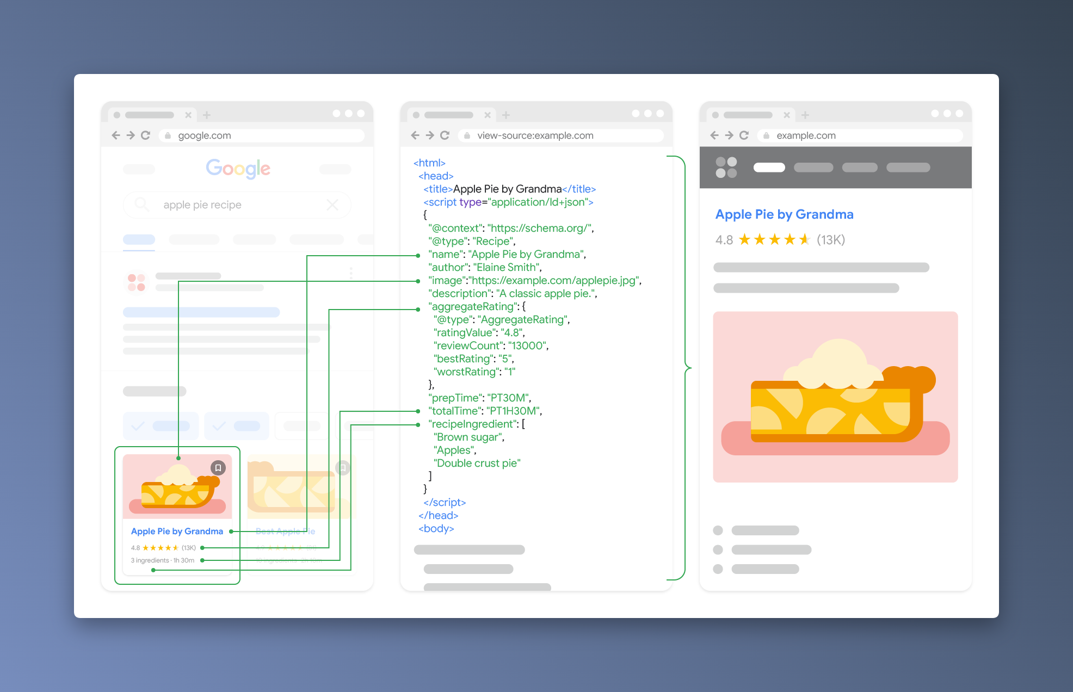Click the search magnifier icon in Google
Image resolution: width=1073 pixels, height=692 pixels.
(141, 205)
